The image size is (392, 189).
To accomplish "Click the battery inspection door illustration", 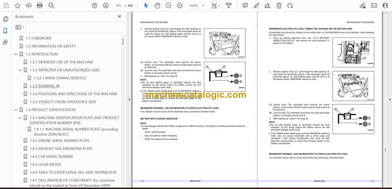I will [353, 53].
